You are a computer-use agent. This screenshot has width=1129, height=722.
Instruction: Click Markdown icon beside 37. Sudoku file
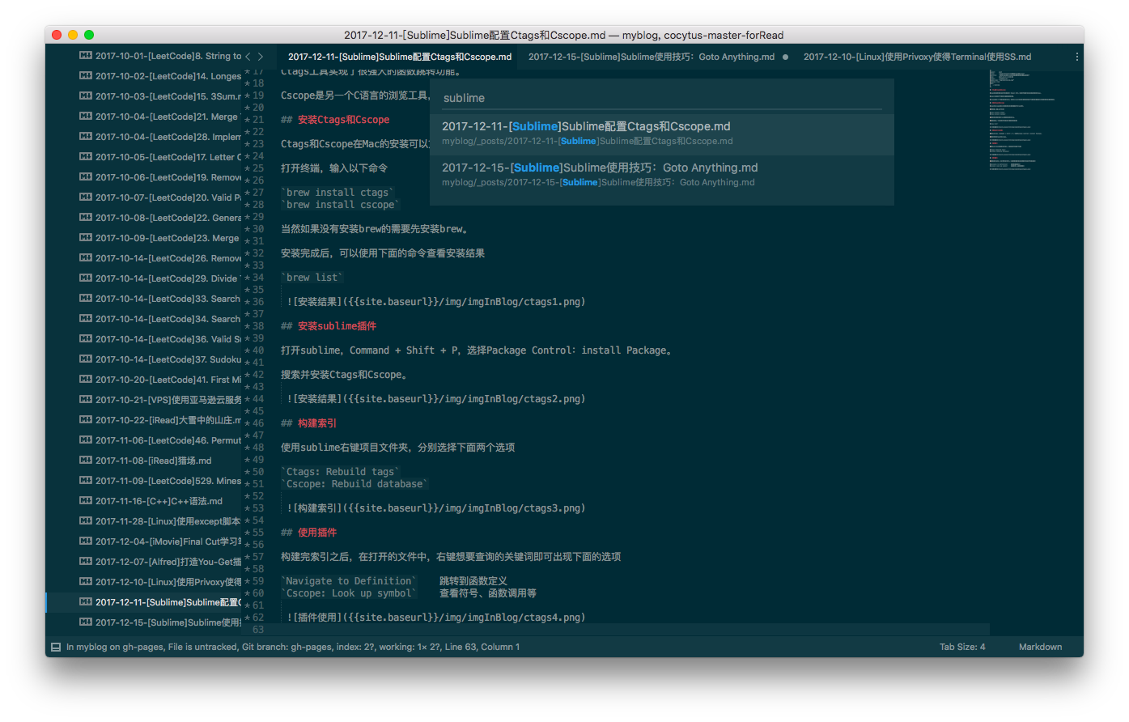[86, 359]
